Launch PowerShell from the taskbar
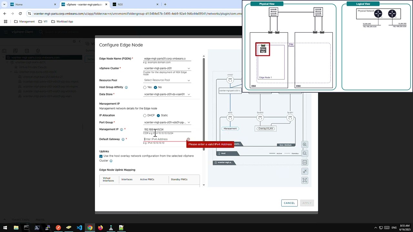Viewport: 413px width, 232px height. (x=37, y=228)
